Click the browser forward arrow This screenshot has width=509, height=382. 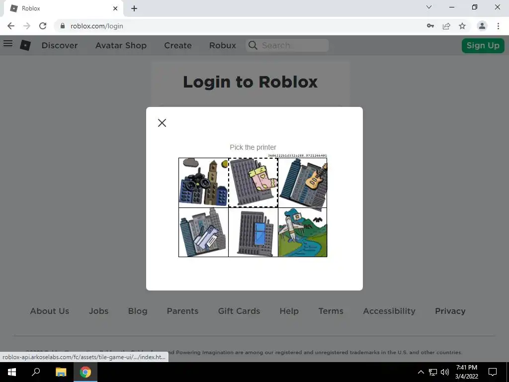tap(27, 26)
